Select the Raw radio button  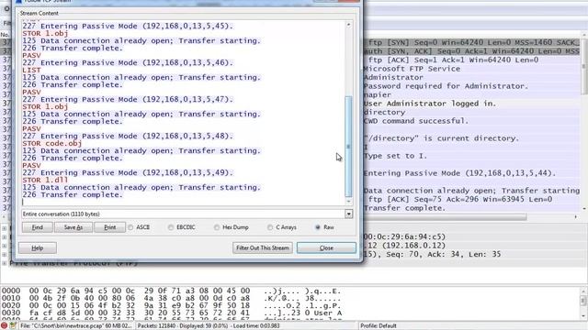click(318, 227)
